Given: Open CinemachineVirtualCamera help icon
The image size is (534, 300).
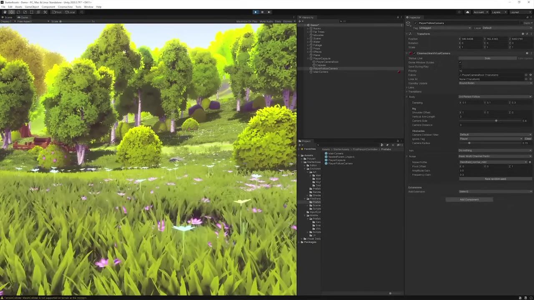Looking at the screenshot, I should 527,53.
